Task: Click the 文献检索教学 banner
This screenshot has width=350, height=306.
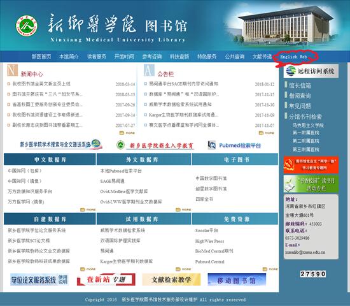Action: [171, 280]
